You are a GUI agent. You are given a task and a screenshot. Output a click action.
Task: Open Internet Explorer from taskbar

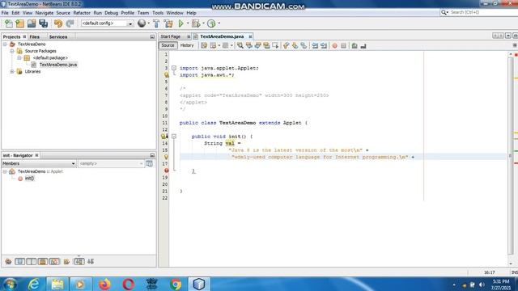point(34,284)
